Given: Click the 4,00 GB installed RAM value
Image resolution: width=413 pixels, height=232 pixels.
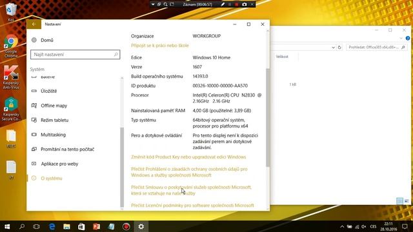Looking at the screenshot, I should (221, 111).
